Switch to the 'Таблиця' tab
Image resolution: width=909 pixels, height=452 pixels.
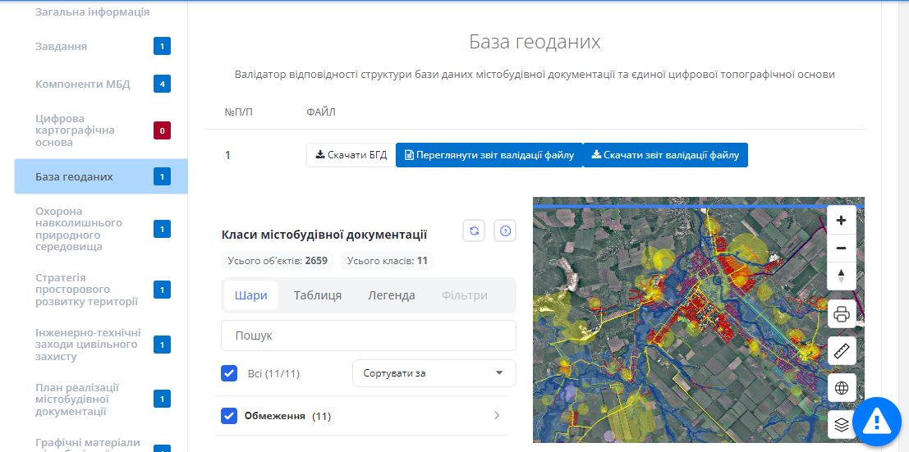click(318, 295)
